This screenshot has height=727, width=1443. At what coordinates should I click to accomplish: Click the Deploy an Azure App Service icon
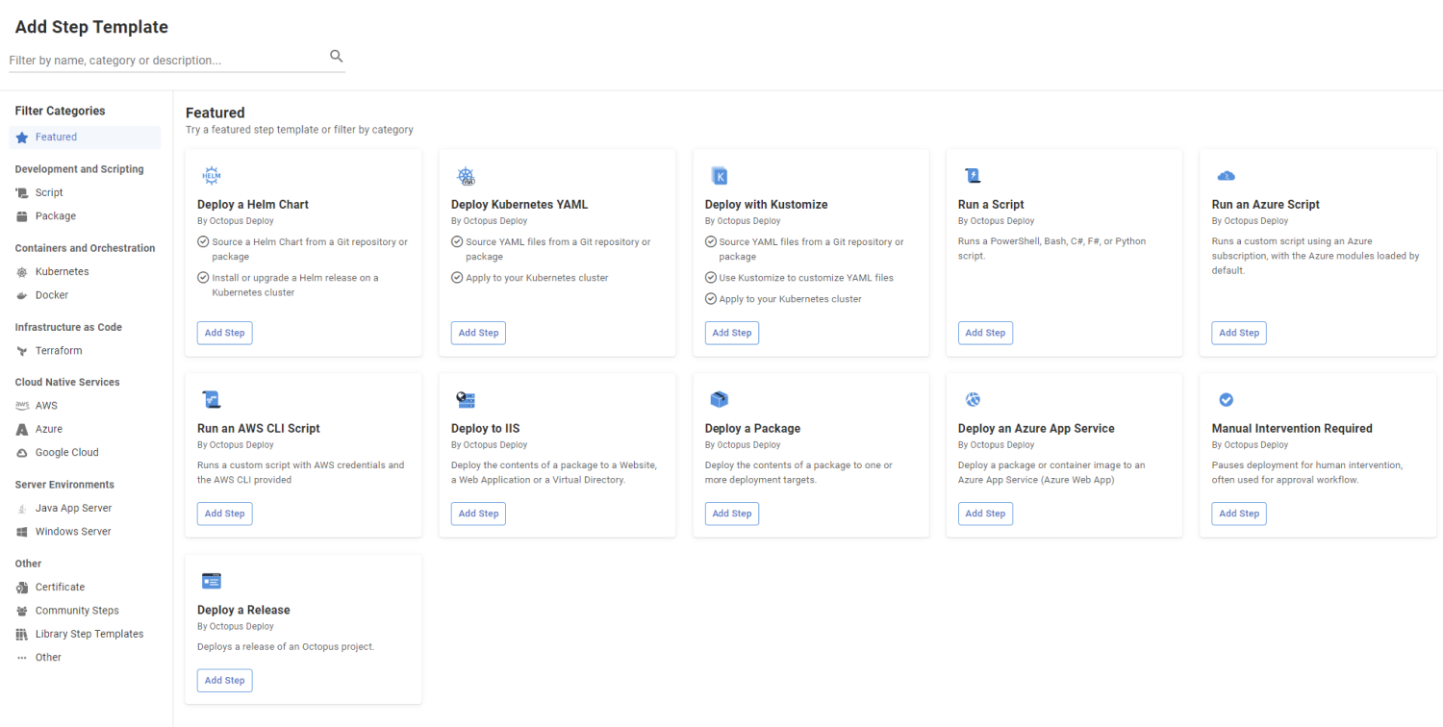(973, 400)
